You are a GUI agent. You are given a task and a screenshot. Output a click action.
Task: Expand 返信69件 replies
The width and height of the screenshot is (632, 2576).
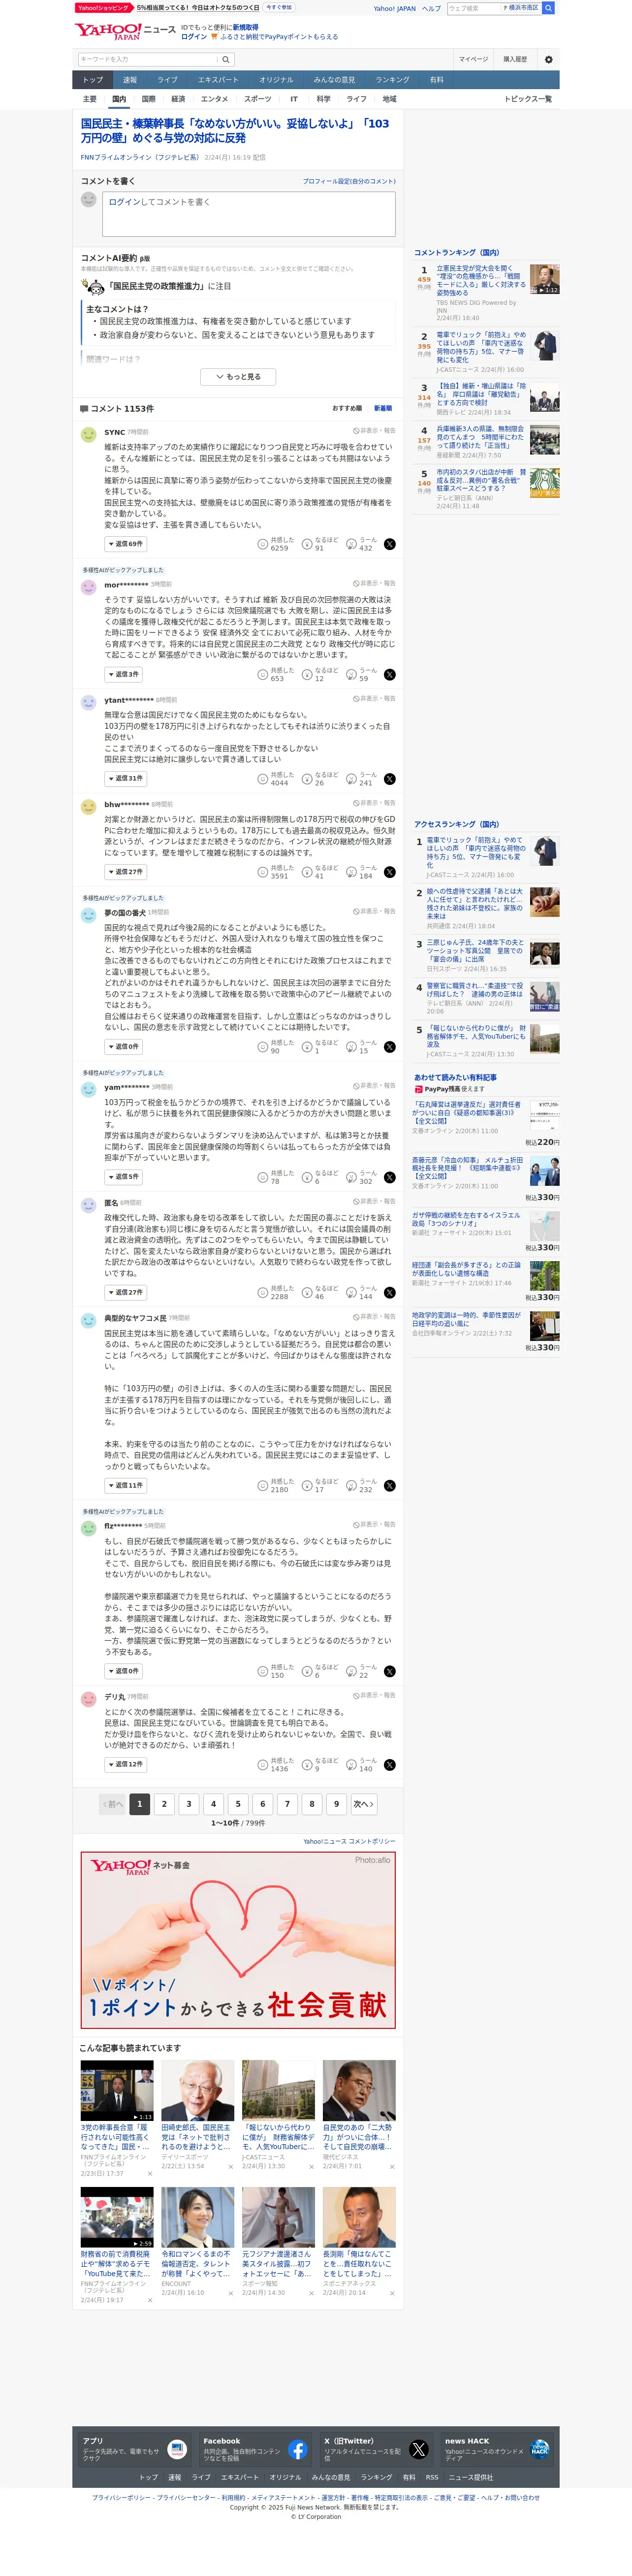click(x=125, y=544)
